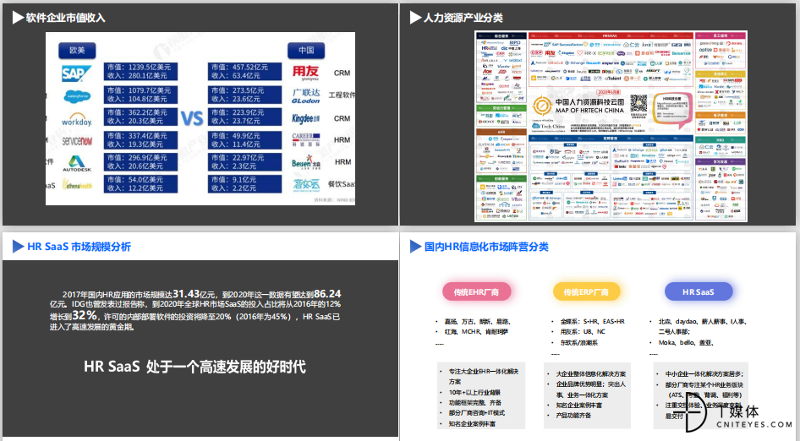Viewport: 800px width, 441px height.
Task: Click the large 86.24 figure
Action: click(x=327, y=294)
